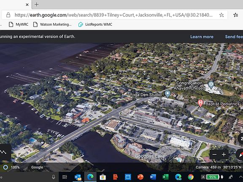Open the measure tool icon

(x=3, y=152)
